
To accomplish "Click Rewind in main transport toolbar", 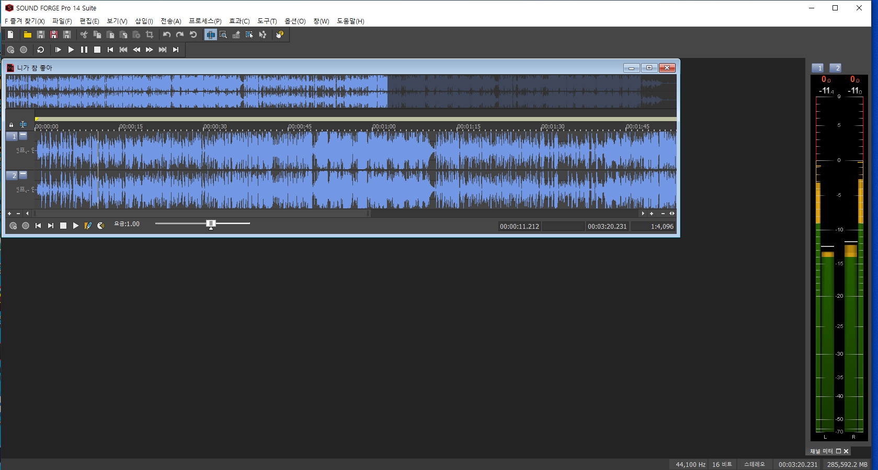I will click(x=136, y=50).
